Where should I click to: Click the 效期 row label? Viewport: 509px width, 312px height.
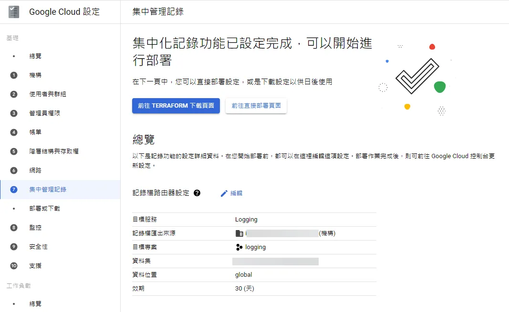[x=138, y=288]
